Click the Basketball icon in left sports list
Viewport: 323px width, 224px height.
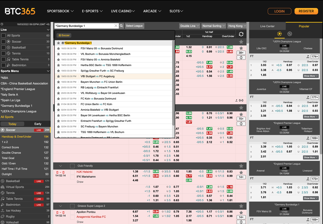[3, 181]
